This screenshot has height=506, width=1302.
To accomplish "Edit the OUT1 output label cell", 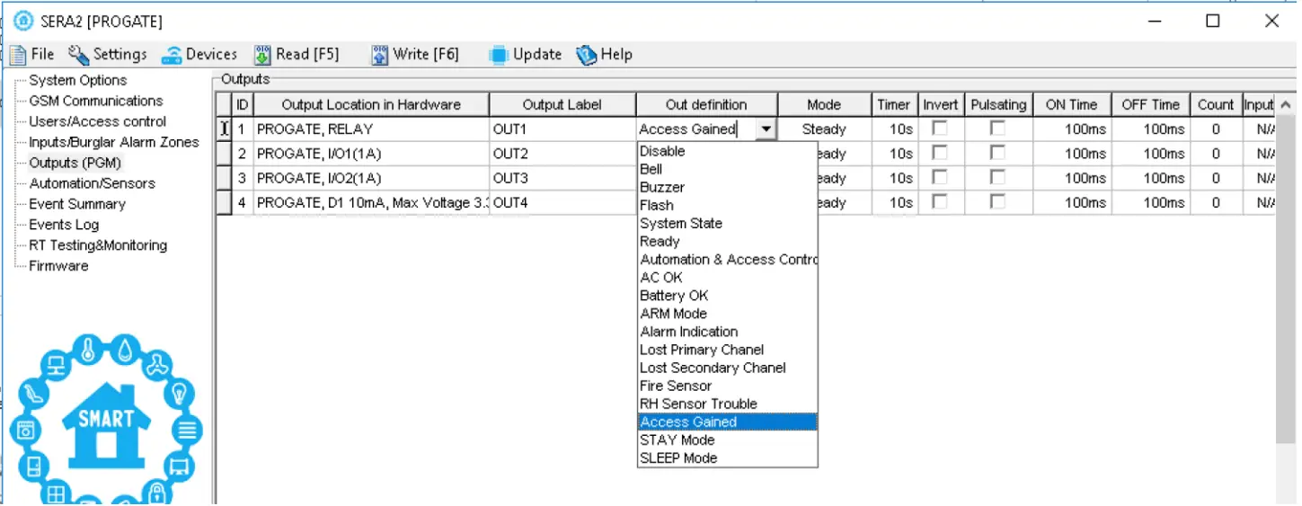I will (562, 129).
